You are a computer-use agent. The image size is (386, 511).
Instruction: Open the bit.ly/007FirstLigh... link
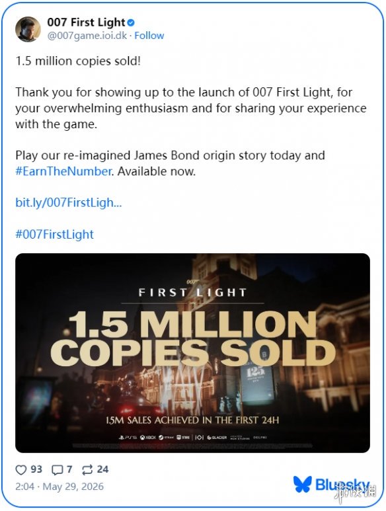[x=68, y=203]
